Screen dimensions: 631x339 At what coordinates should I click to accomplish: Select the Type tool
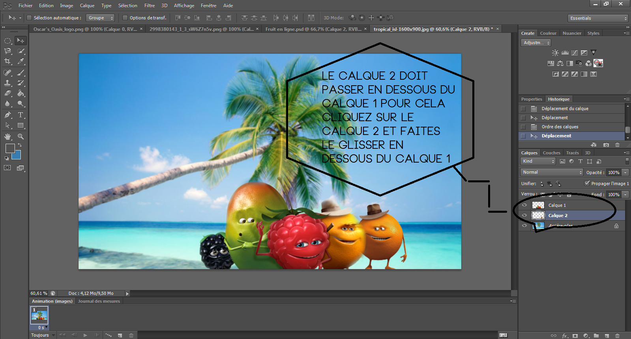21,115
